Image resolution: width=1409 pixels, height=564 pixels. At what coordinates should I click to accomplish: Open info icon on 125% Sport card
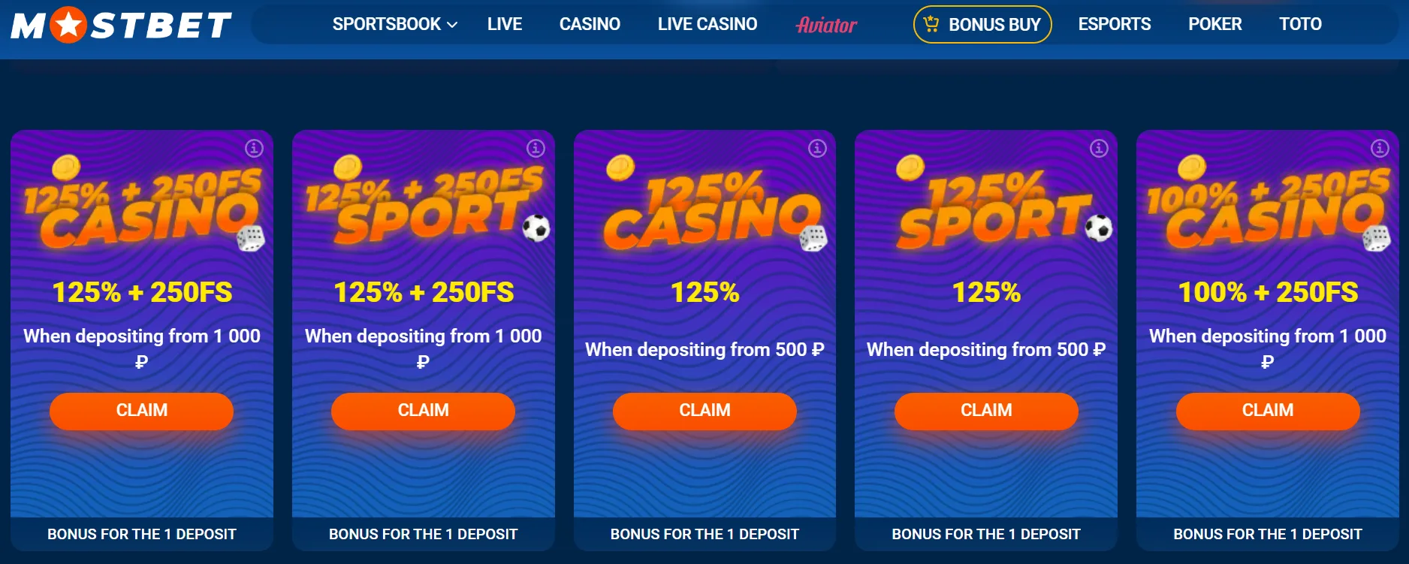point(1098,149)
